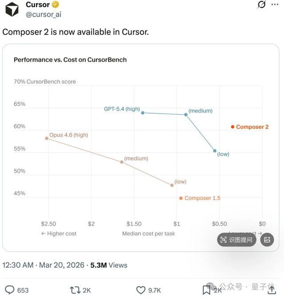Screen dimensions: 284x298
Task: Repost the tweet via retweet icon
Action: 75,290
